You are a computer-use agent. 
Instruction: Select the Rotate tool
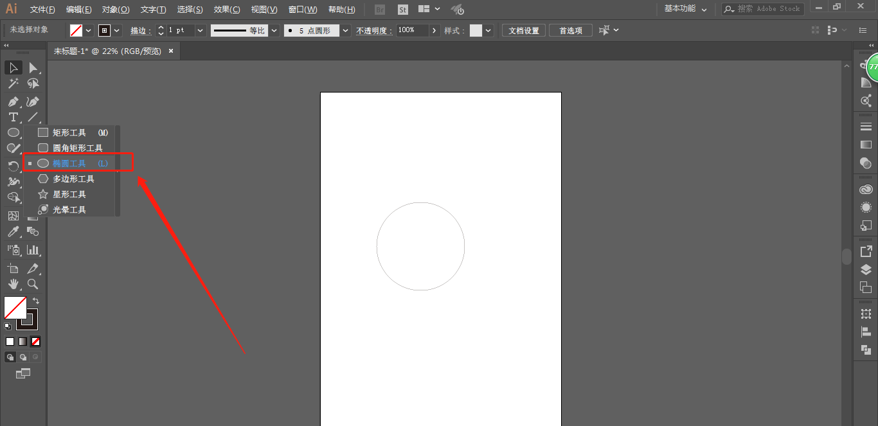(13, 166)
